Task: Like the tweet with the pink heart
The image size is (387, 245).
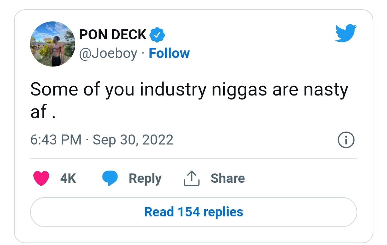Action: [x=41, y=178]
